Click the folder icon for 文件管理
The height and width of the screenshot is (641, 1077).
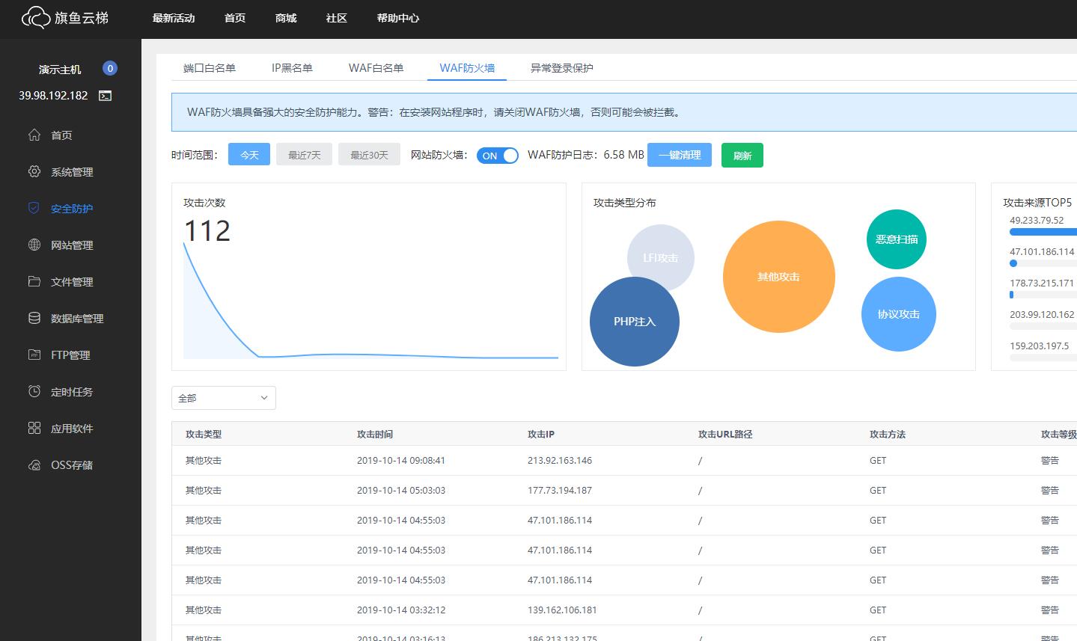(x=34, y=281)
